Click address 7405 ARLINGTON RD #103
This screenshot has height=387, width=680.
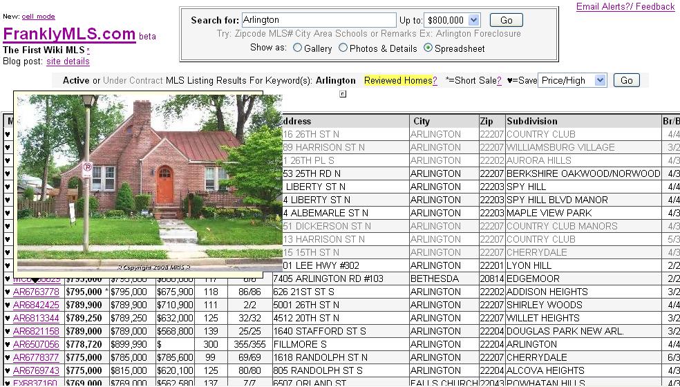tap(328, 279)
